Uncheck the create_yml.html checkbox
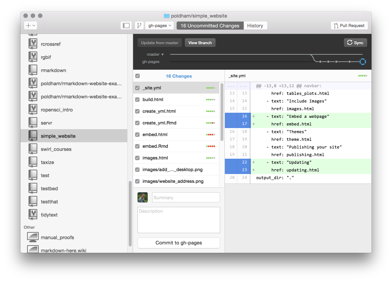This screenshot has width=392, height=282. pos(137,111)
